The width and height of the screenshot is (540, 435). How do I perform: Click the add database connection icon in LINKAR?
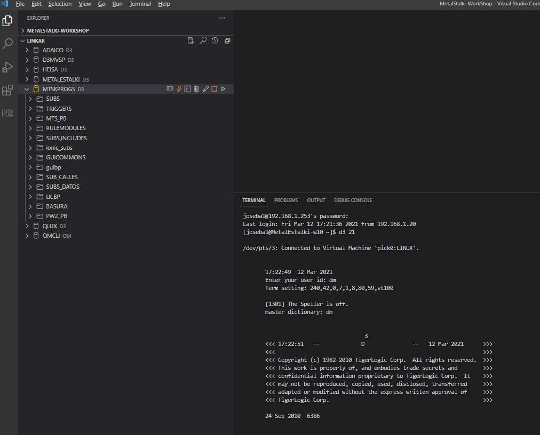click(190, 41)
